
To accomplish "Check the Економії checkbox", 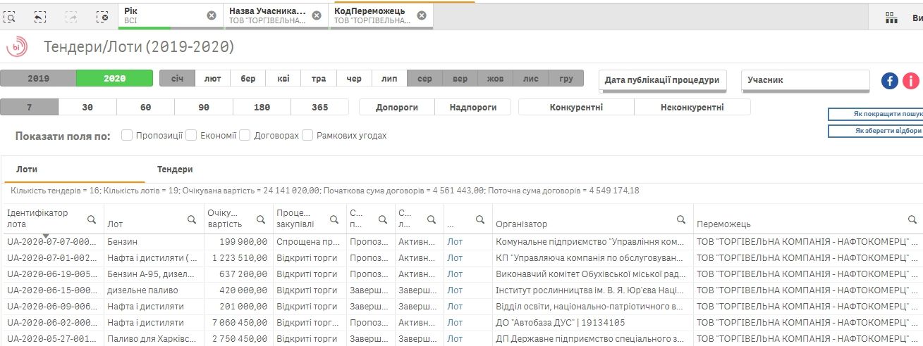I will (x=190, y=135).
